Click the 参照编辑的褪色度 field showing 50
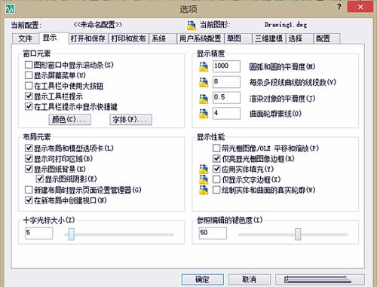Viewport: 377px width, 287px height. click(x=213, y=233)
